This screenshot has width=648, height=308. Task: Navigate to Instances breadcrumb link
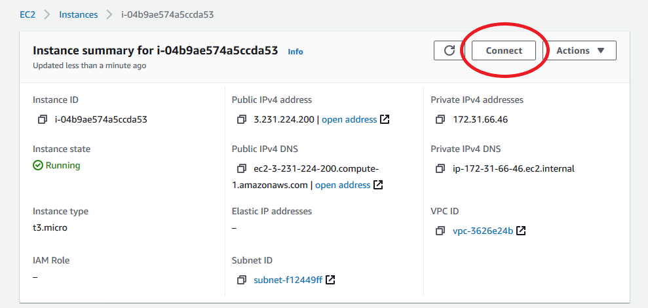[79, 14]
